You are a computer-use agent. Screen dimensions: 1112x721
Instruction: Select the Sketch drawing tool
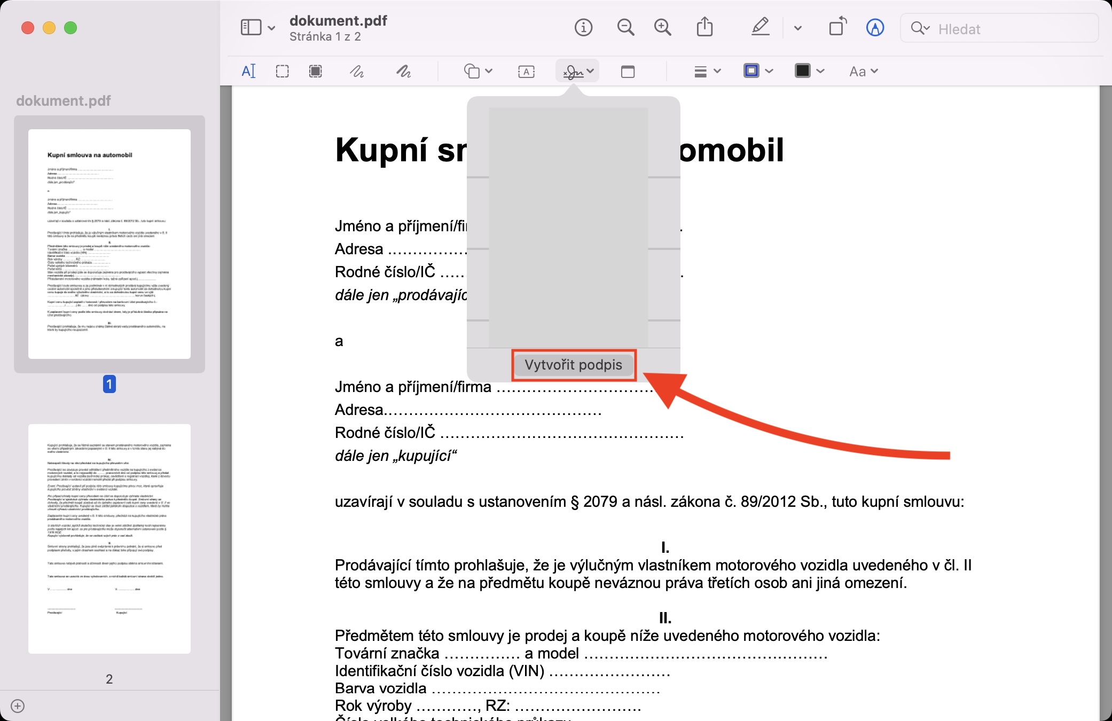pyautogui.click(x=357, y=71)
